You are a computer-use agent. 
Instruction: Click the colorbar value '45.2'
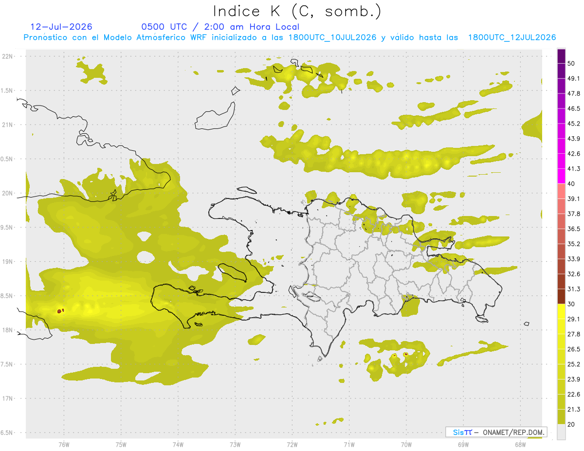[x=574, y=124]
